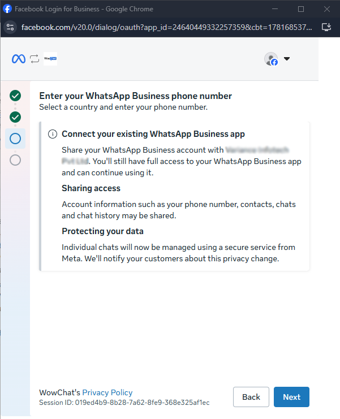
Task: Minimize the Chrome login window
Action: 275,9
